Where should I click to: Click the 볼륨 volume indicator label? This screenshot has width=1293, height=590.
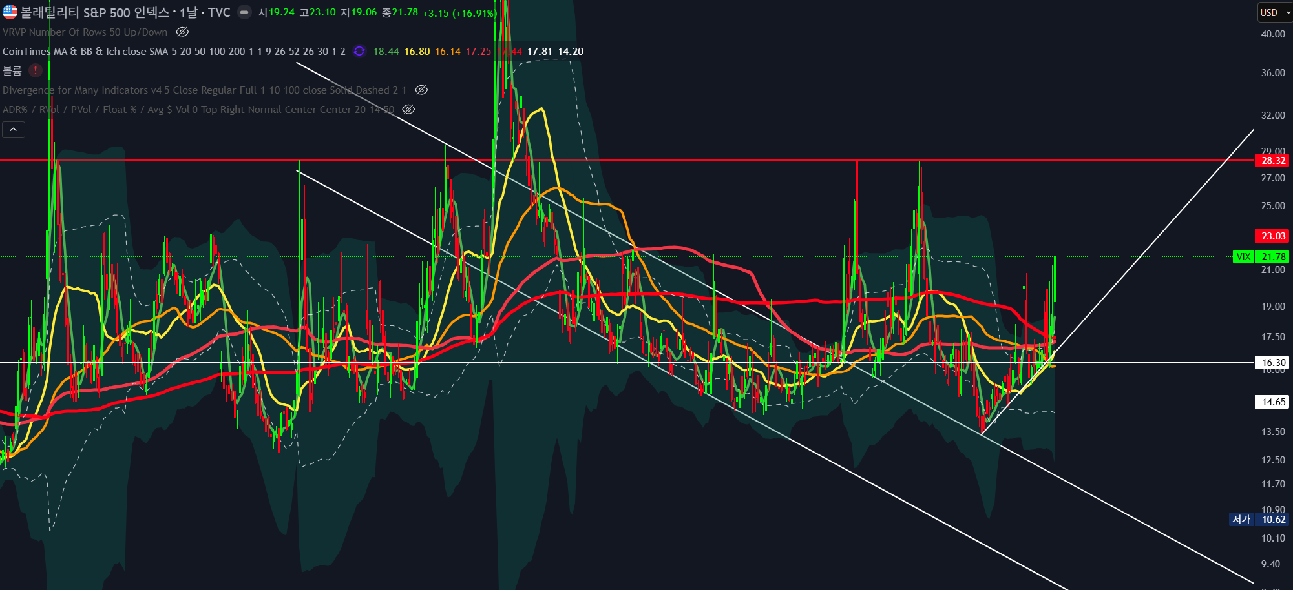(x=12, y=71)
